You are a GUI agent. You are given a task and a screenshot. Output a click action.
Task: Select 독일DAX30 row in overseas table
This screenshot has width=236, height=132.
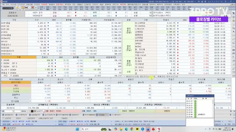(x=183, y=52)
